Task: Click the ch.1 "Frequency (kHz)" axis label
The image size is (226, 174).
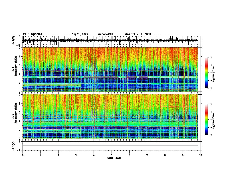Action: tap(16, 66)
